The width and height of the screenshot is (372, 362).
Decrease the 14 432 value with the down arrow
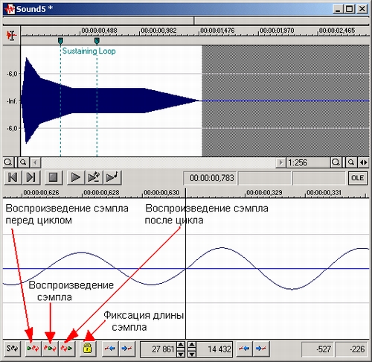(192, 353)
